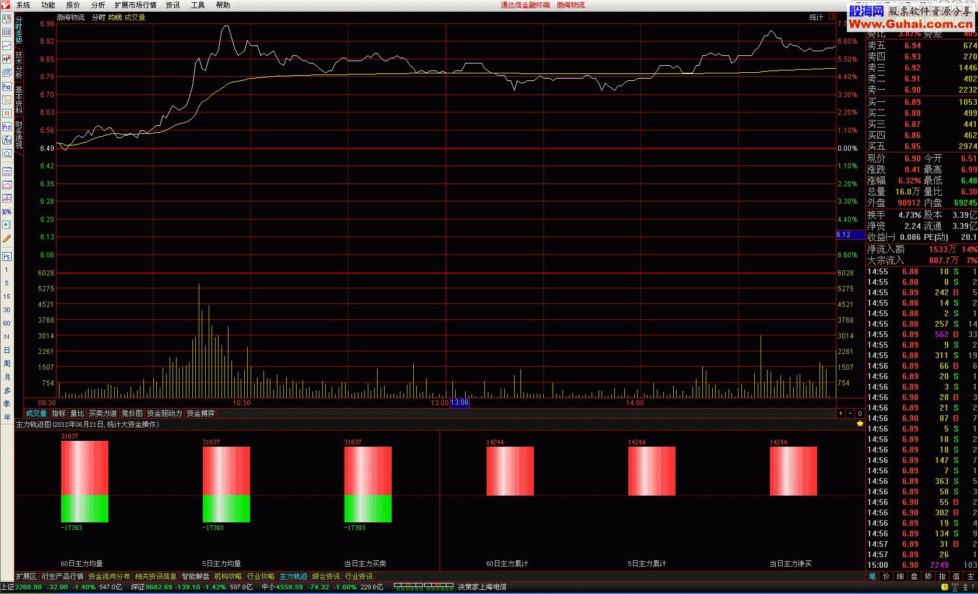Click the folder tree icon below F10
This screenshot has width=978, height=594.
click(7, 100)
